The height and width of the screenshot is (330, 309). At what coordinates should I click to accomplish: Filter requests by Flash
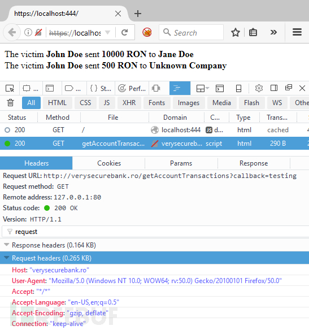click(251, 103)
